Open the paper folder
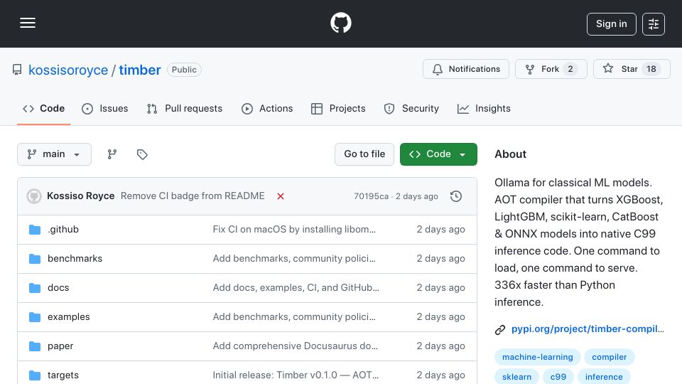The image size is (682, 384). coord(60,346)
